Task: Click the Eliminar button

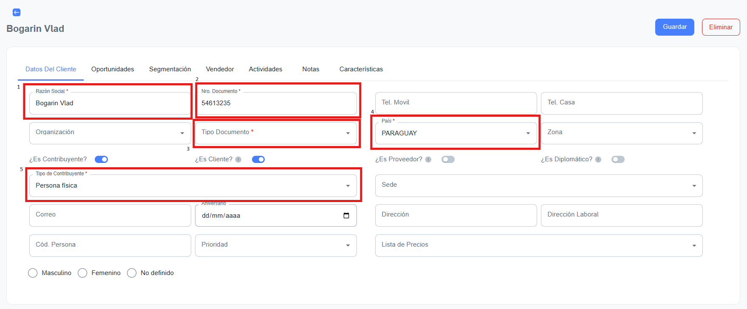Action: [x=721, y=27]
